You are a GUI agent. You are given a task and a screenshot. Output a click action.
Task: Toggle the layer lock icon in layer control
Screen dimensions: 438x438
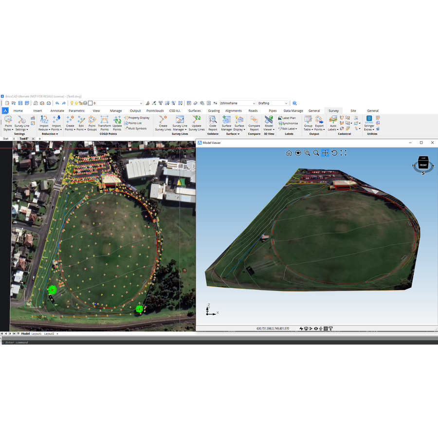[x=81, y=103]
